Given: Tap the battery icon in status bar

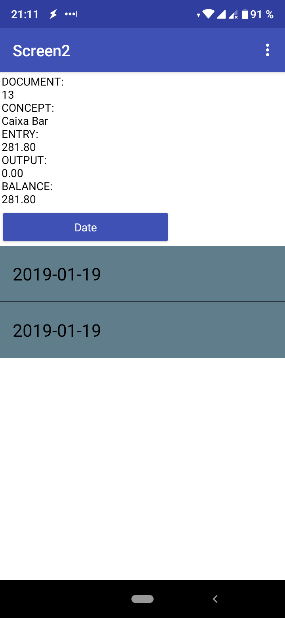Looking at the screenshot, I should pos(245,15).
